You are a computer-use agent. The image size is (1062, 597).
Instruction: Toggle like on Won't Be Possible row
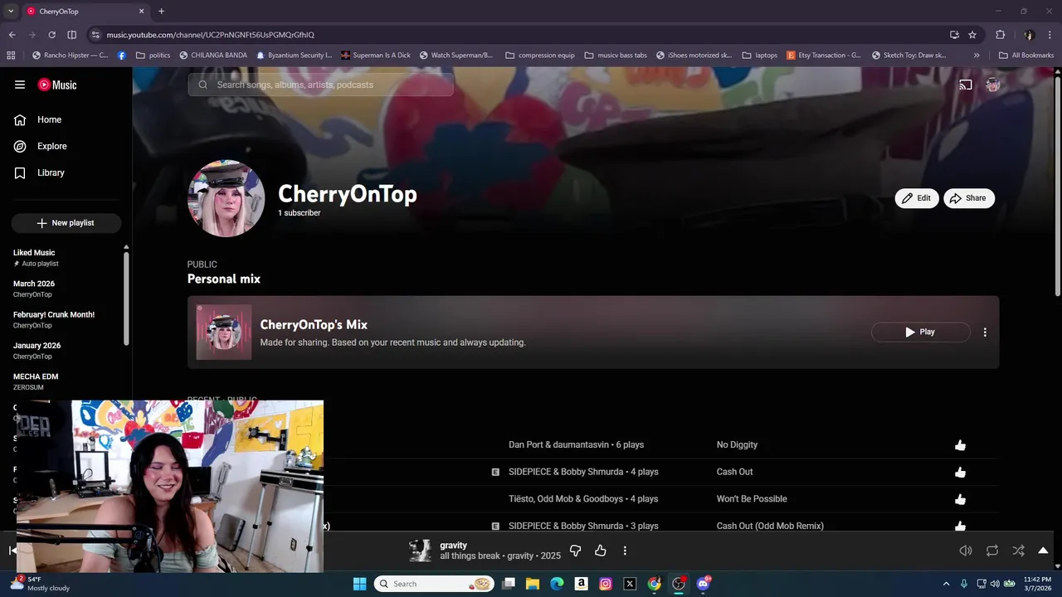point(960,499)
